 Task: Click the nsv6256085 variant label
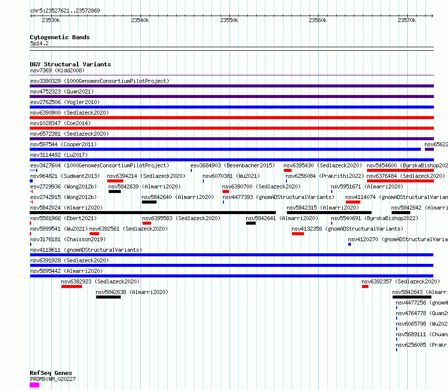(422, 345)
